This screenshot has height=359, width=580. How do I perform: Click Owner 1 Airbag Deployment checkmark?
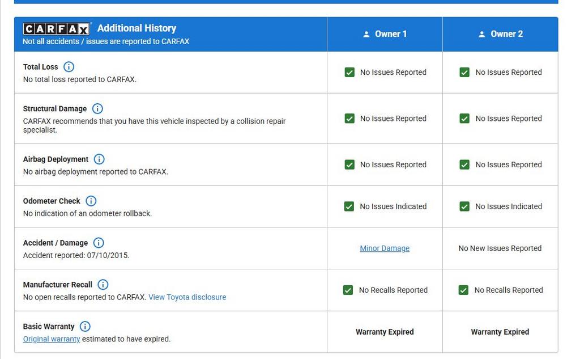click(x=349, y=164)
